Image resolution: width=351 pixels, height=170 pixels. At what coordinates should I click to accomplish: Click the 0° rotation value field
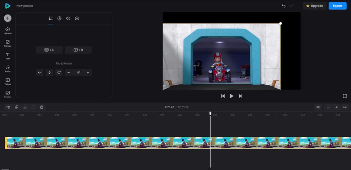(79, 72)
